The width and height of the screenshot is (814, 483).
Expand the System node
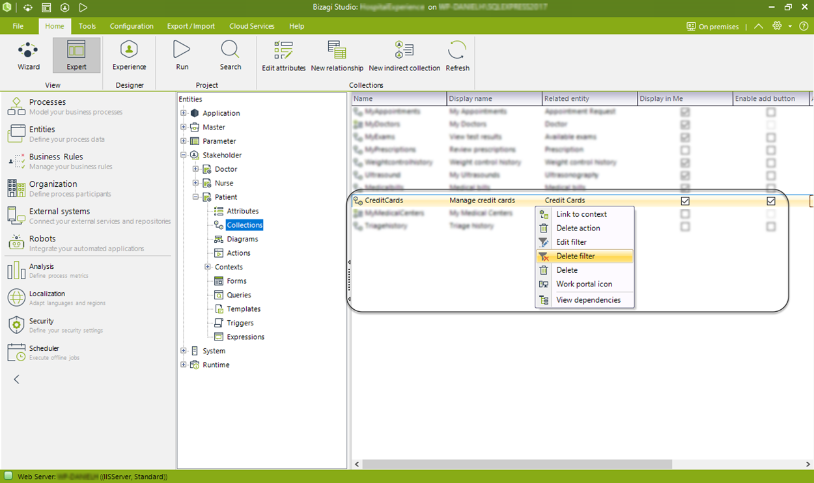click(x=184, y=351)
